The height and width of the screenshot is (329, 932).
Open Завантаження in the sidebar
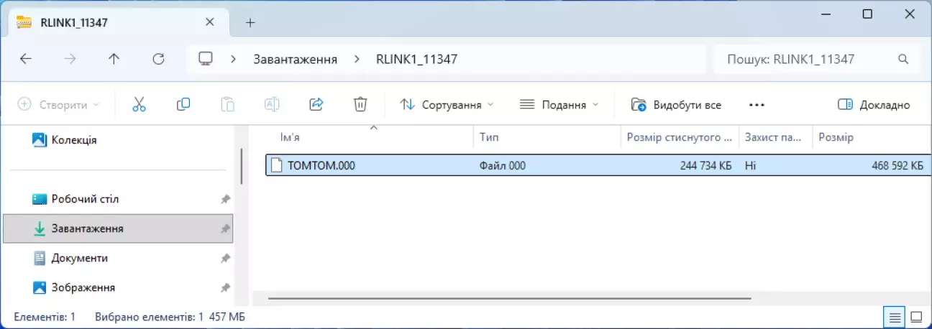coord(87,228)
